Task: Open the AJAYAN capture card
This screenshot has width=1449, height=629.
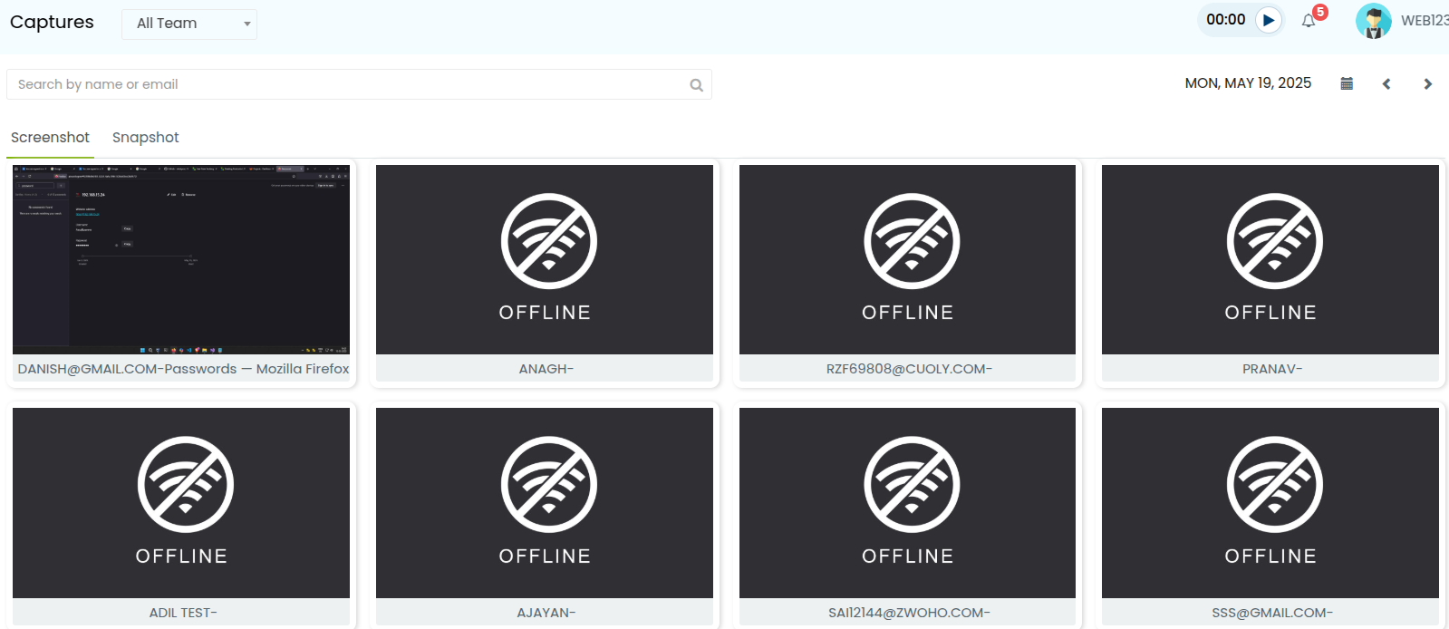Action: click(545, 515)
